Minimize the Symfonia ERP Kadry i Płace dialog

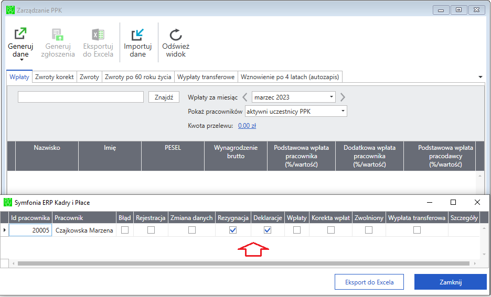click(x=430, y=202)
